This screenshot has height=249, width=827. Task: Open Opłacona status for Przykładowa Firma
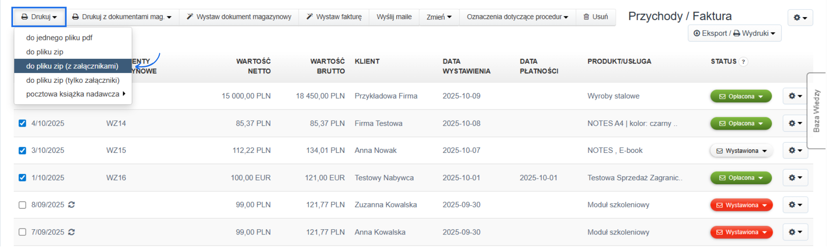coord(741,96)
